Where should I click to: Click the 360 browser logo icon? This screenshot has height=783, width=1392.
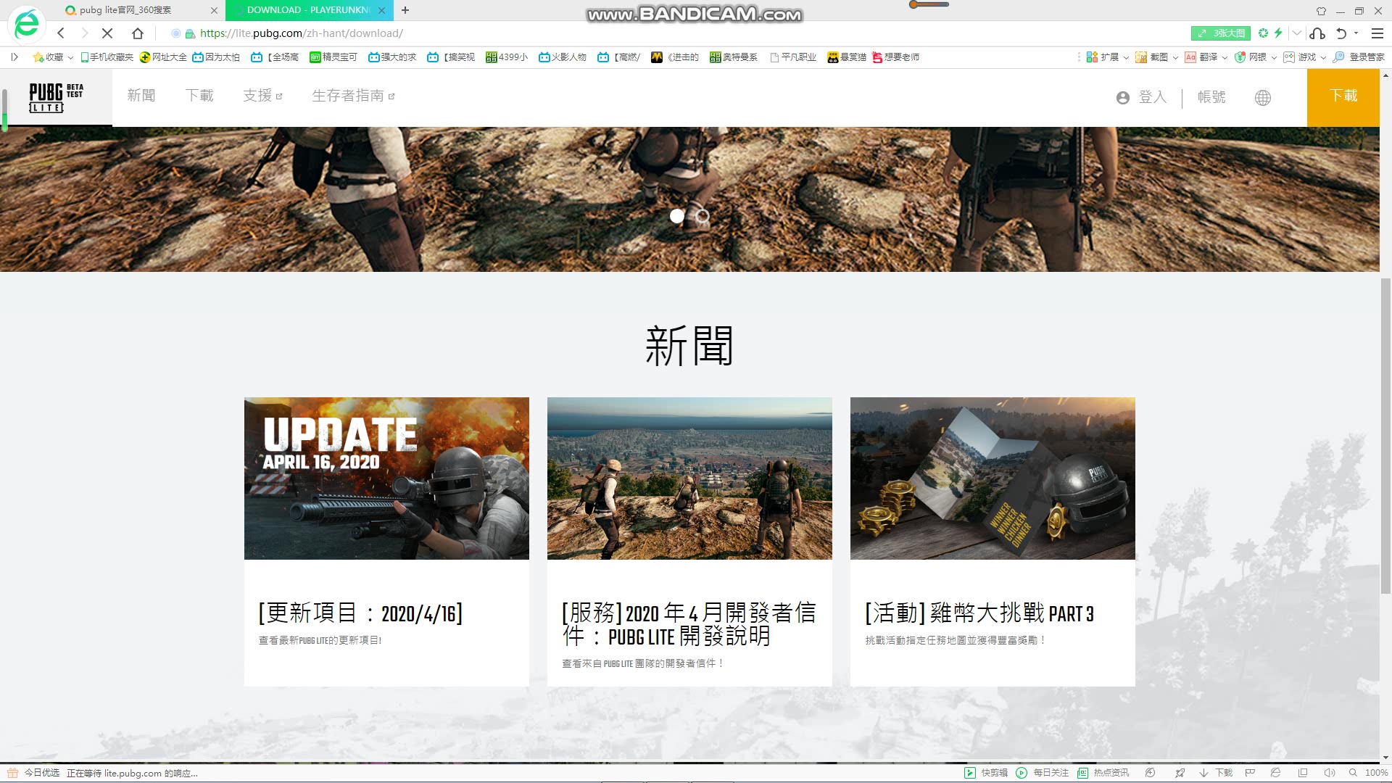[x=27, y=24]
